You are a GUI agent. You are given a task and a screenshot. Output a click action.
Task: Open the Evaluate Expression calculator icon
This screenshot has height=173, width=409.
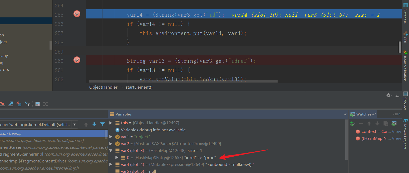pyautogui.click(x=38, y=104)
